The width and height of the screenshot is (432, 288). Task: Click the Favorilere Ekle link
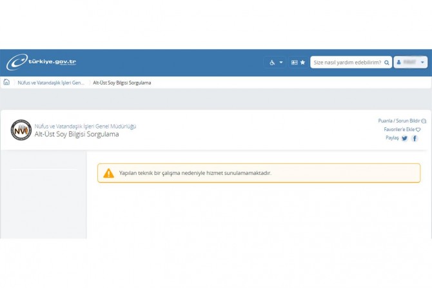398,130
